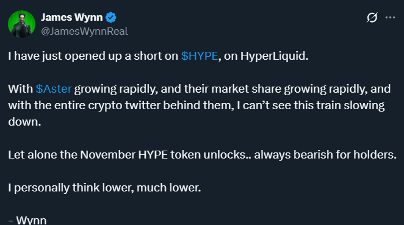Image resolution: width=404 pixels, height=225 pixels.
Task: Click the line "I personally think lower, much lower."
Action: [x=104, y=188]
